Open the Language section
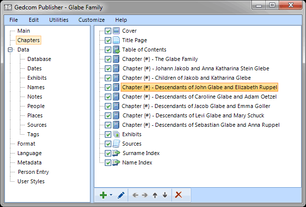306x207 pixels. coord(29,153)
